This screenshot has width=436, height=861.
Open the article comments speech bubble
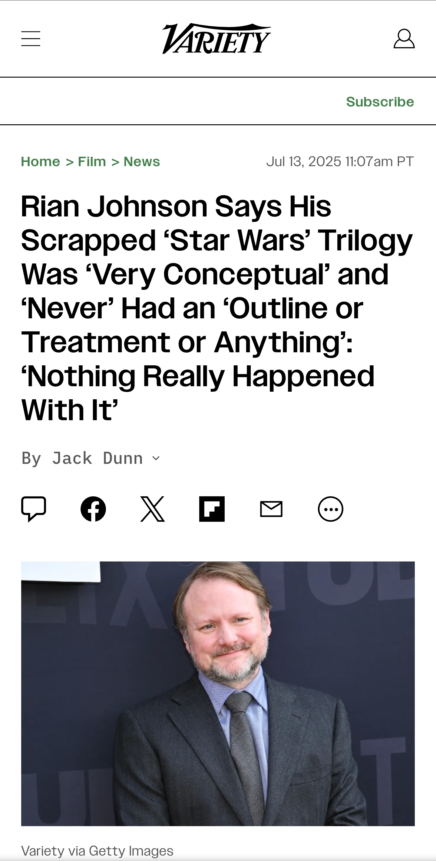click(34, 509)
